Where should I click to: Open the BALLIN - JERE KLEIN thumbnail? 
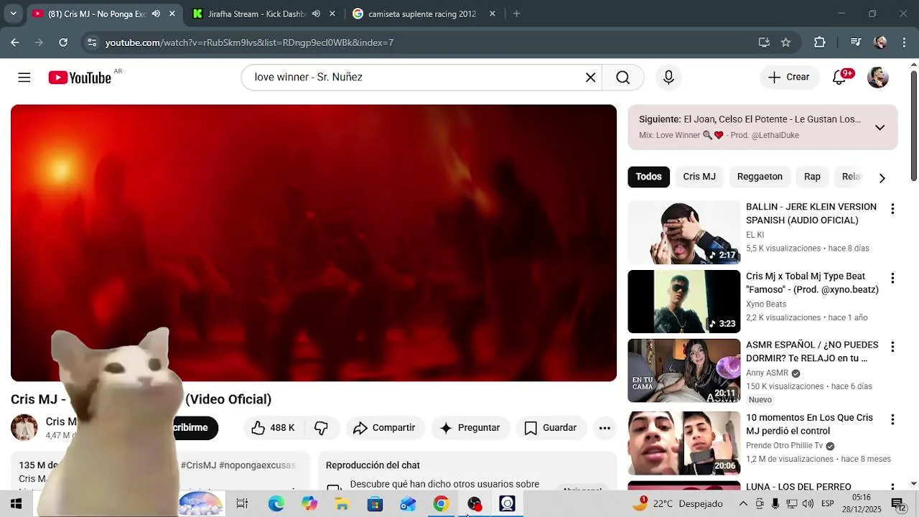coord(684,233)
